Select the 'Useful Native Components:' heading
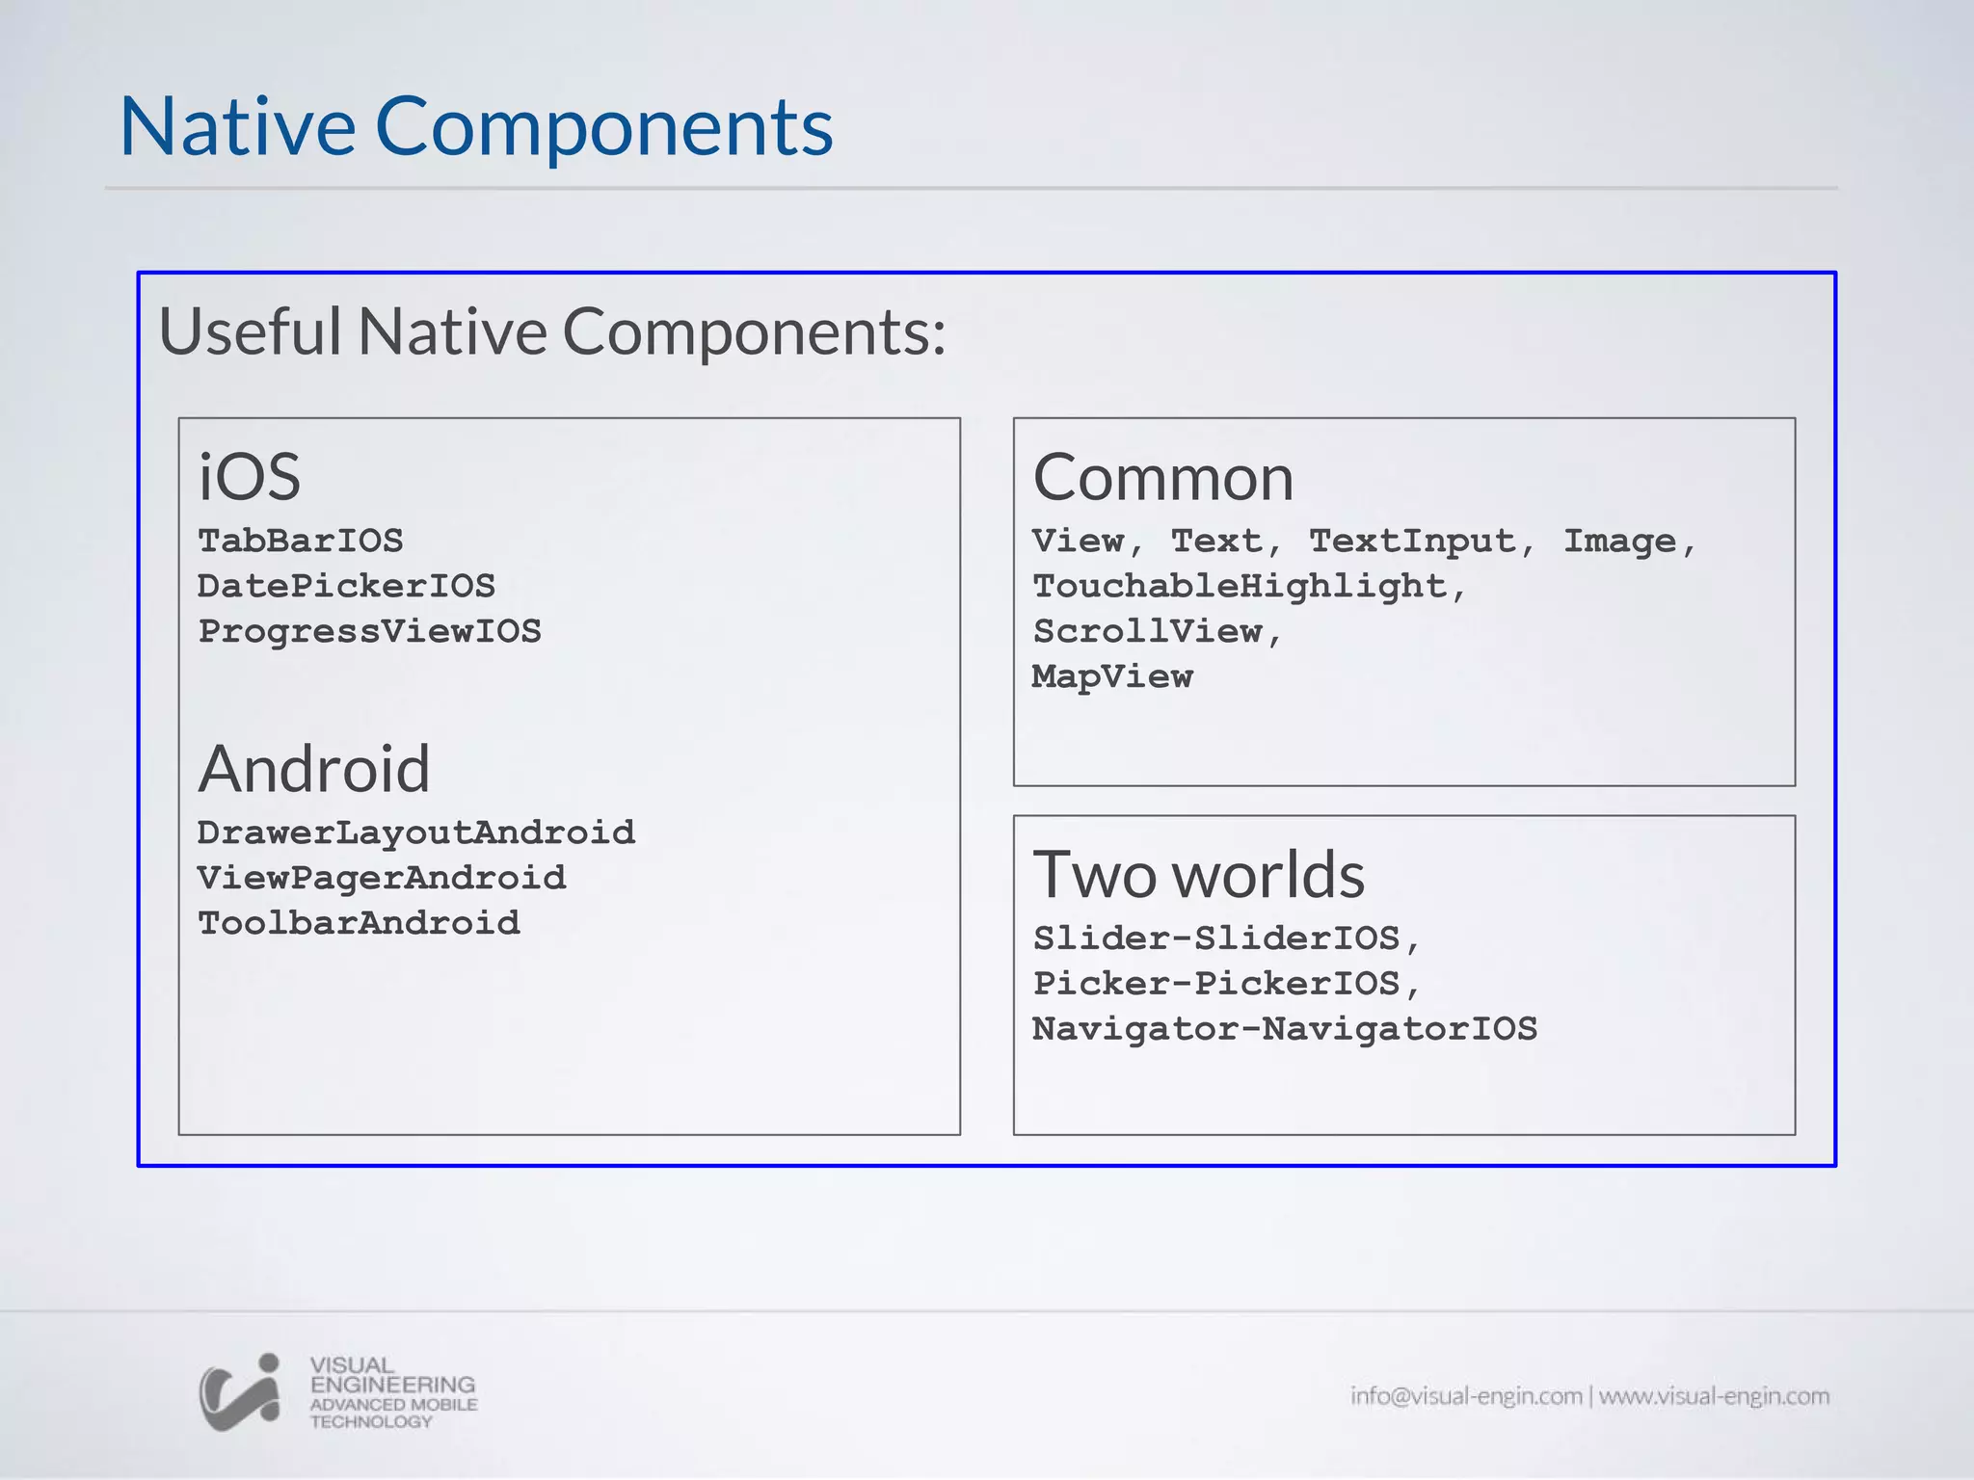Viewport: 1974px width, 1480px height. coord(552,330)
